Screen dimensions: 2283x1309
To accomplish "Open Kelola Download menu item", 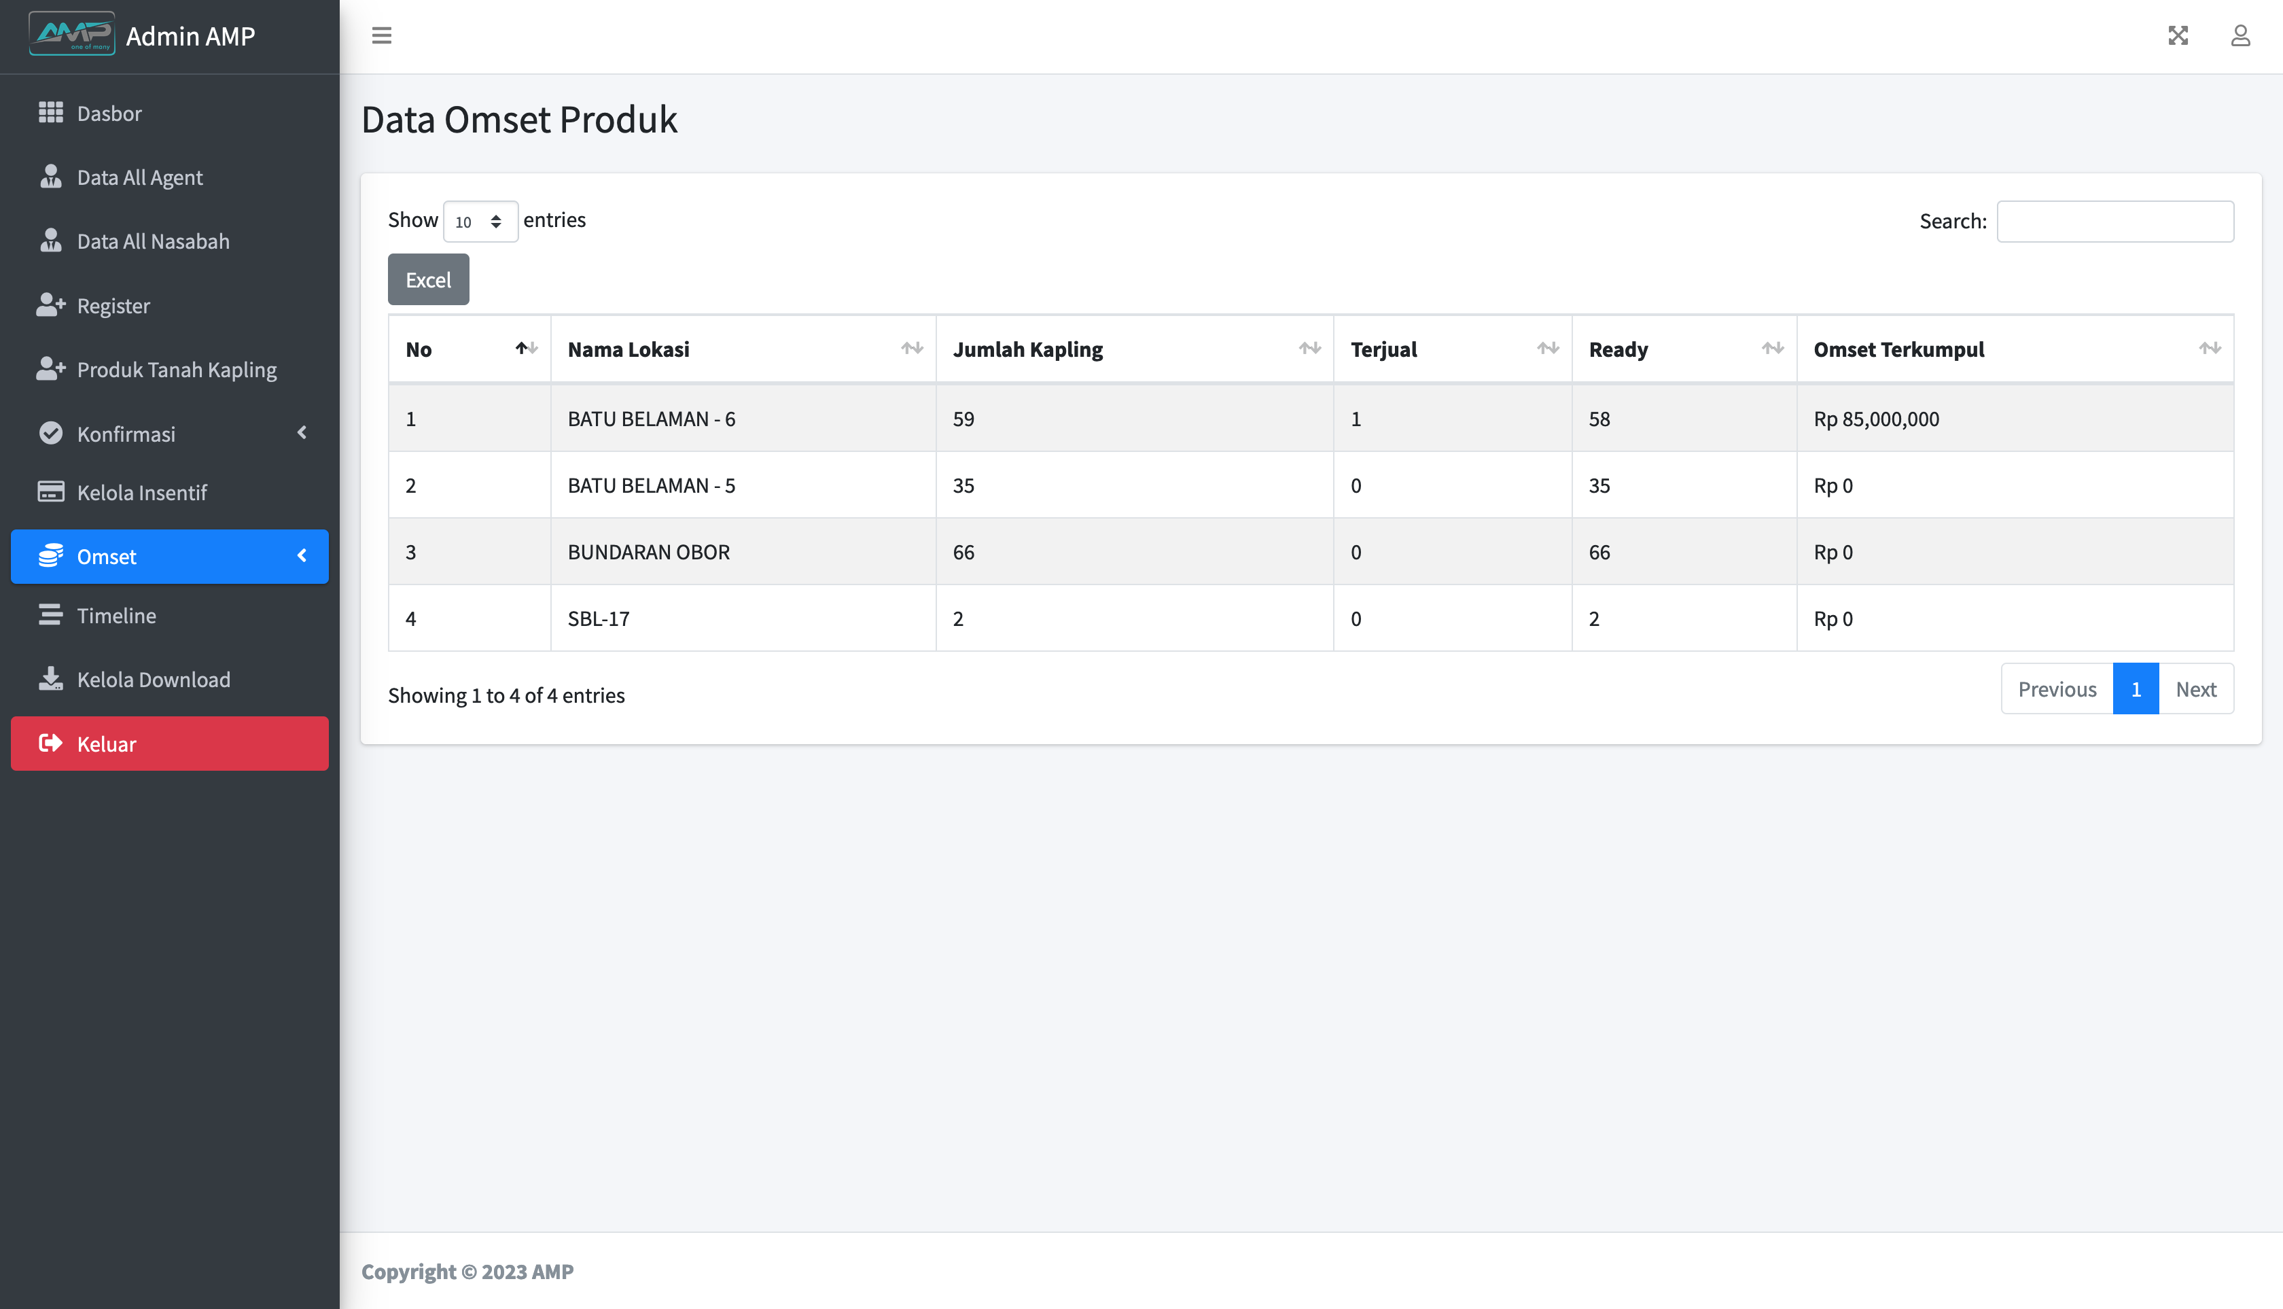I will [170, 680].
